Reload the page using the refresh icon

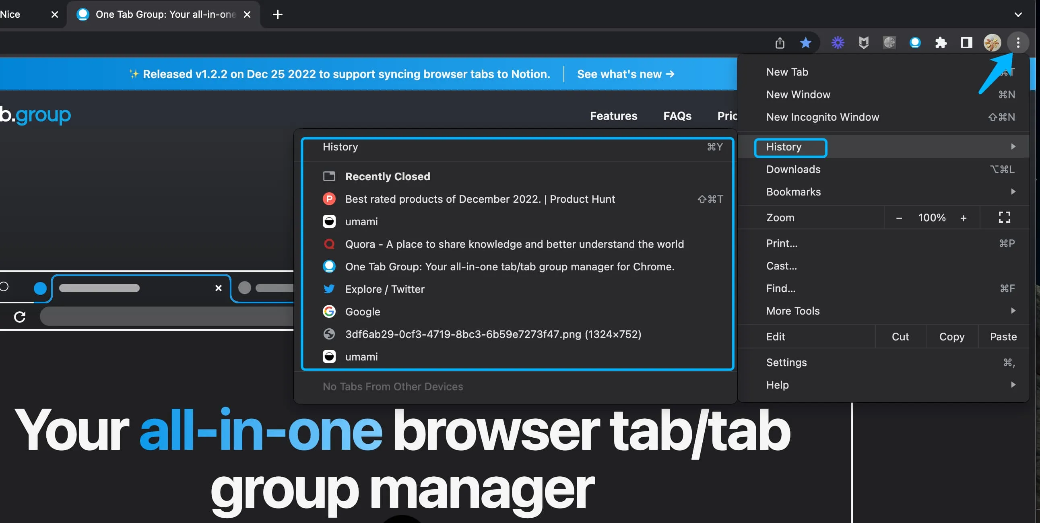(x=20, y=316)
